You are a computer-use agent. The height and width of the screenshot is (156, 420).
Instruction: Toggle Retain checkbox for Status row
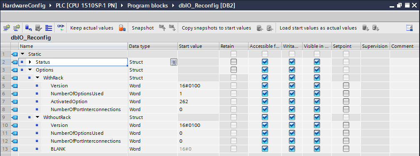pyautogui.click(x=234, y=62)
